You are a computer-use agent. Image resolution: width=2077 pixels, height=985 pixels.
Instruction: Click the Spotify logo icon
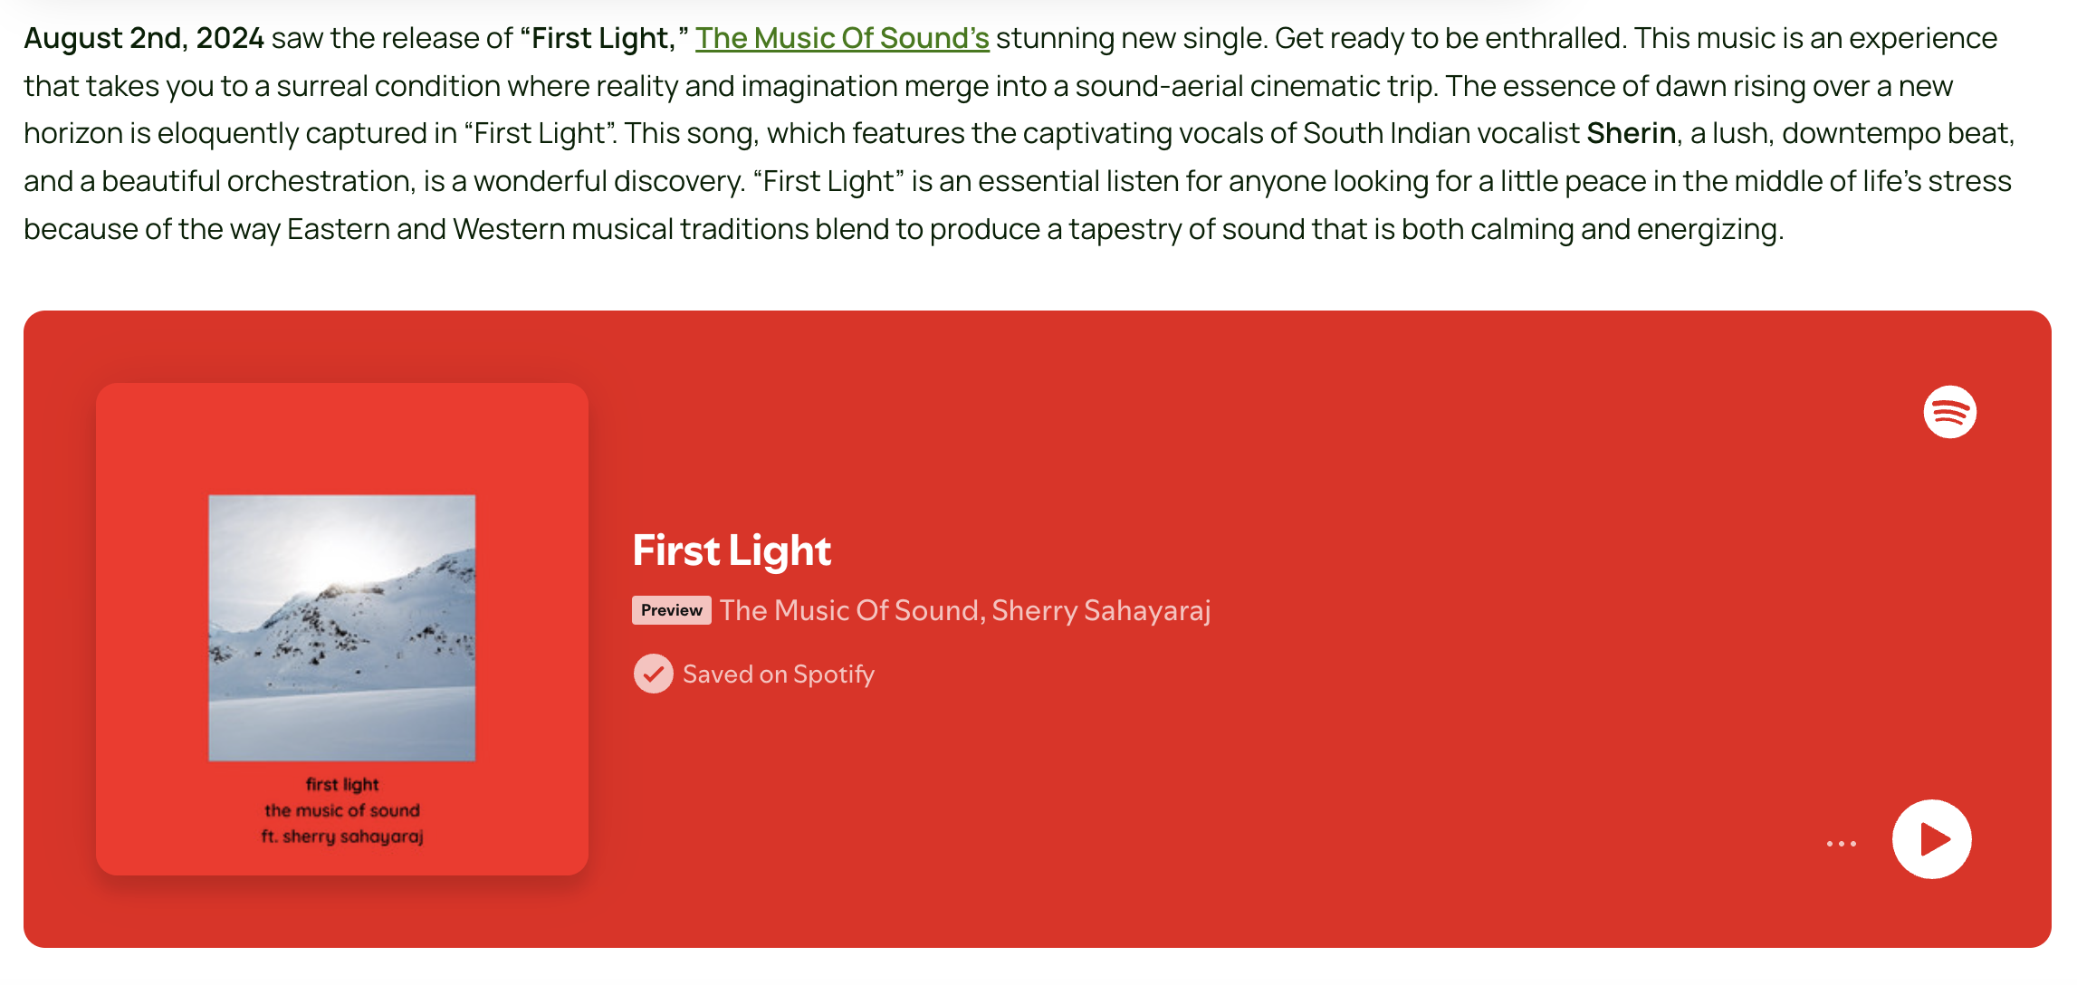click(1949, 412)
